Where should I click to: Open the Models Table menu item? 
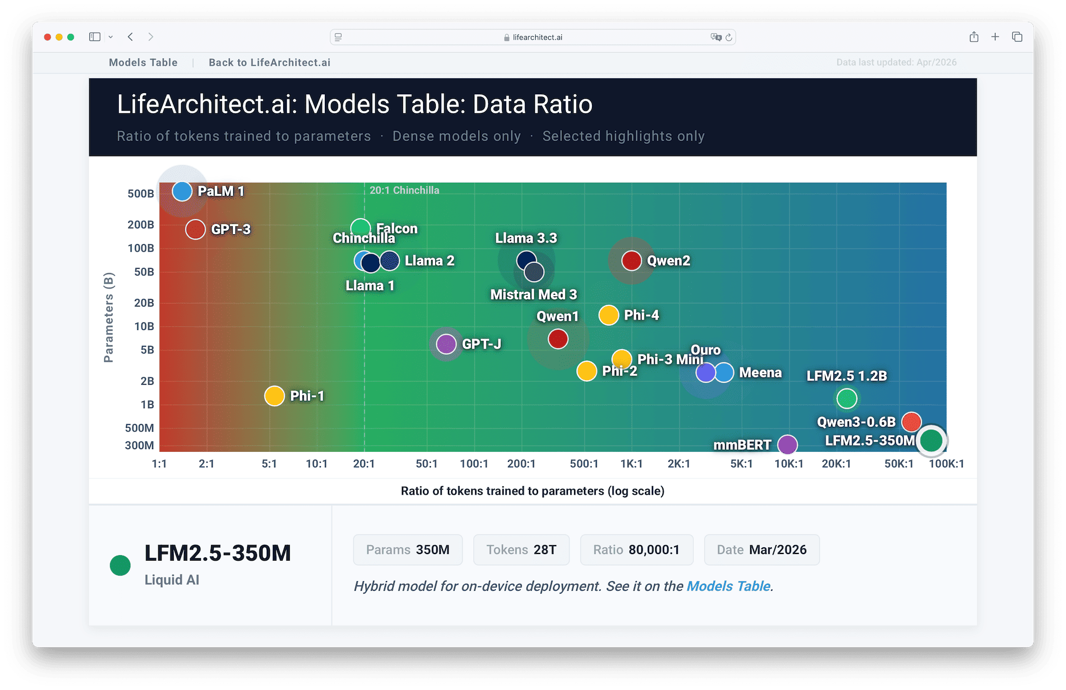coord(143,63)
